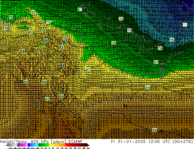Click the "84" contour label with dark gray background
The height and width of the screenshot is (149, 194).
[62, 65]
